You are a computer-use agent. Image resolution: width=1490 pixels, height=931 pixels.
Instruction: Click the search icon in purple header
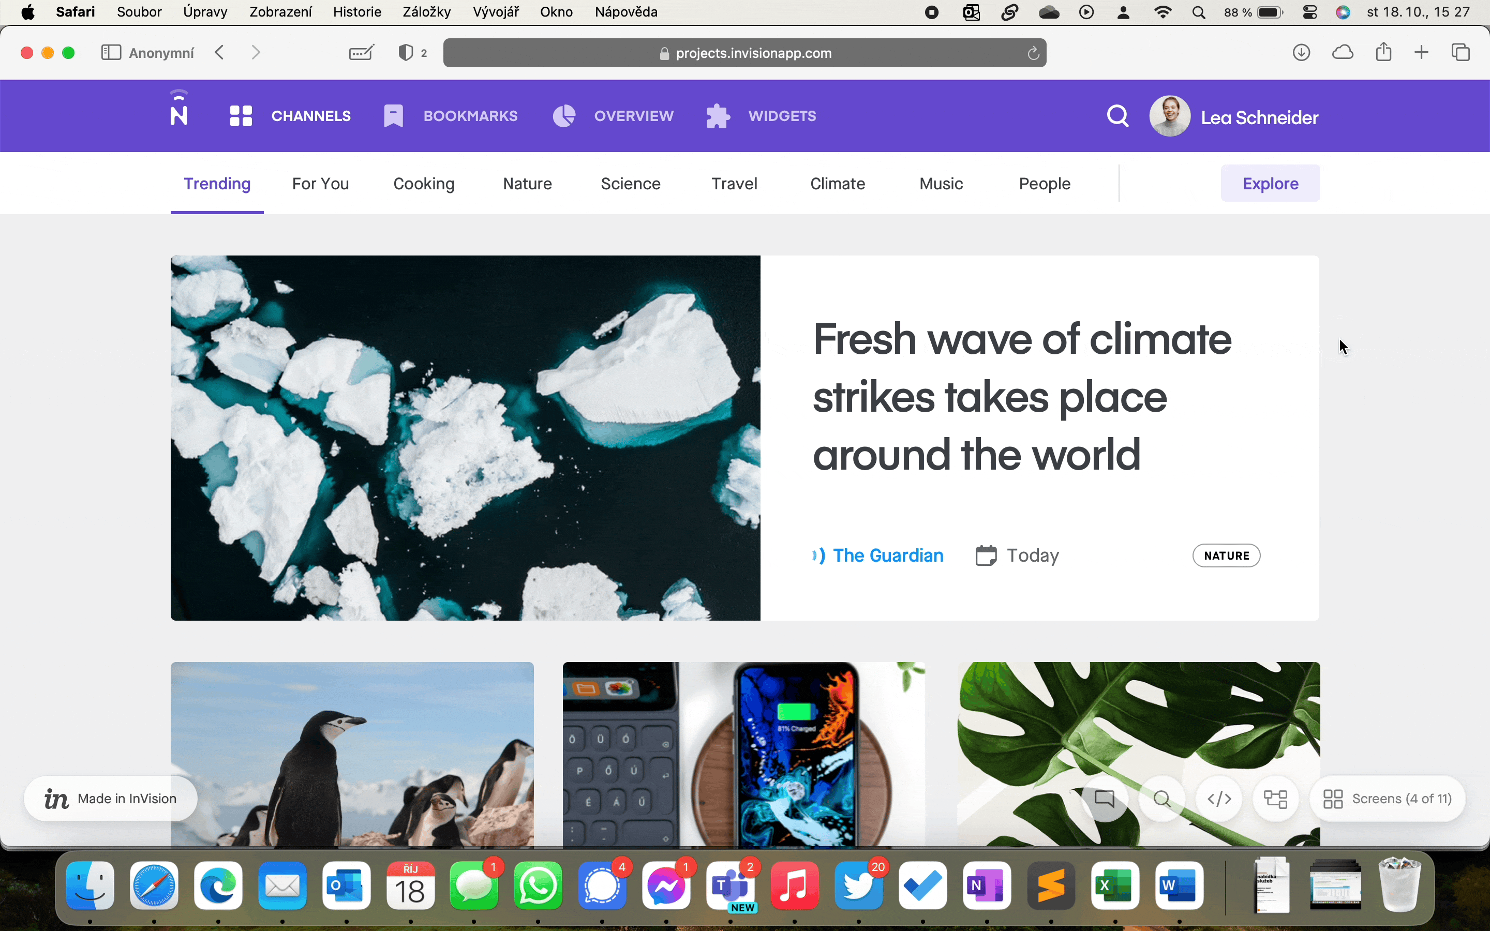pyautogui.click(x=1117, y=116)
